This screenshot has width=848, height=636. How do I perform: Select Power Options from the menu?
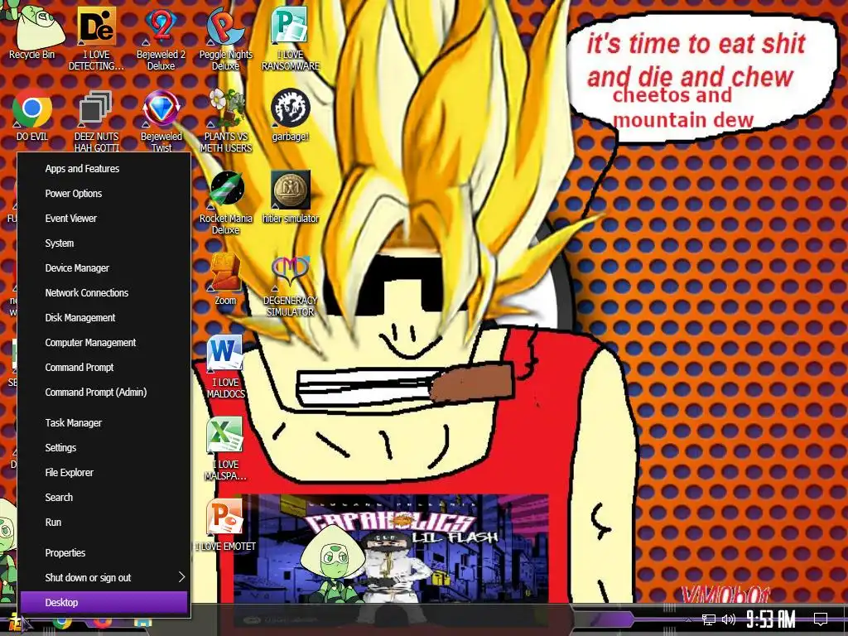tap(104, 194)
